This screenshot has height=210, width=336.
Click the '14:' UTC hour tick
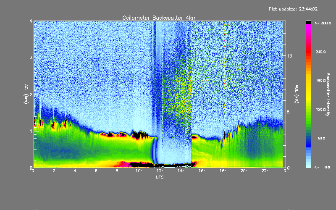(181, 171)
